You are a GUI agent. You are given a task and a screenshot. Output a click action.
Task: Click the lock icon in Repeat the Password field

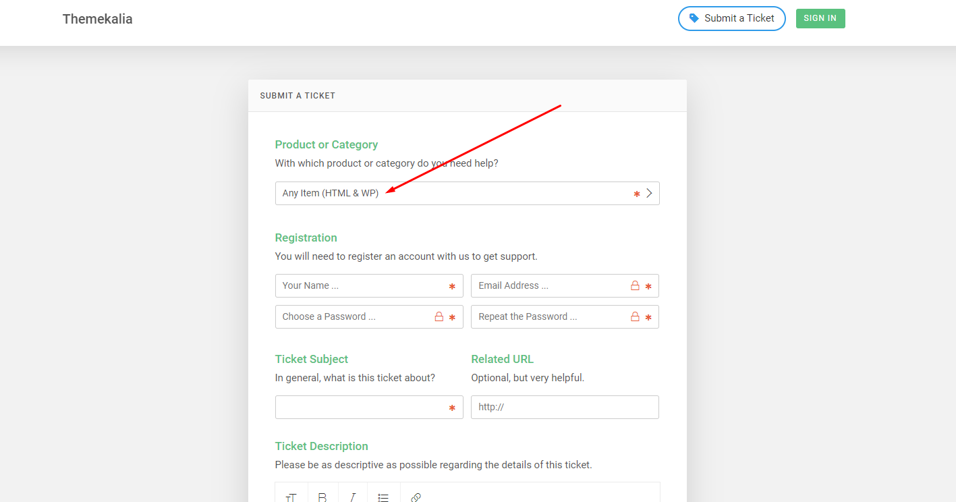pos(635,316)
